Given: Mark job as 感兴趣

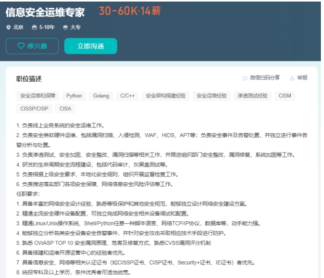Looking at the screenshot, I should [x=32, y=46].
